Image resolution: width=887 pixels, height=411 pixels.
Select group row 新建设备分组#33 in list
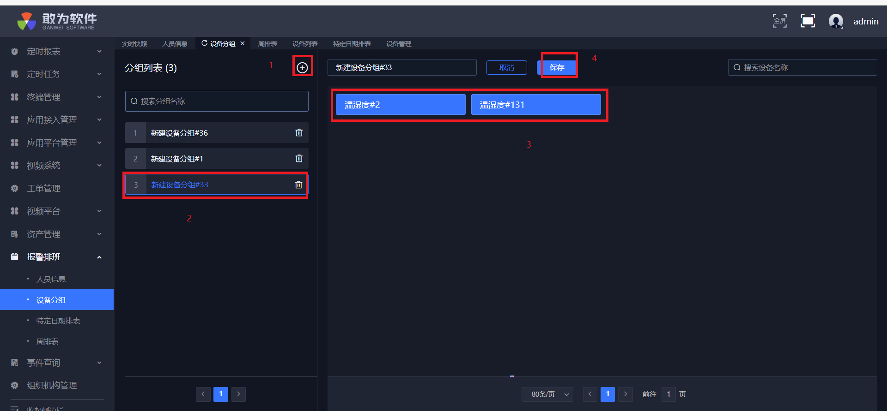[x=216, y=185]
